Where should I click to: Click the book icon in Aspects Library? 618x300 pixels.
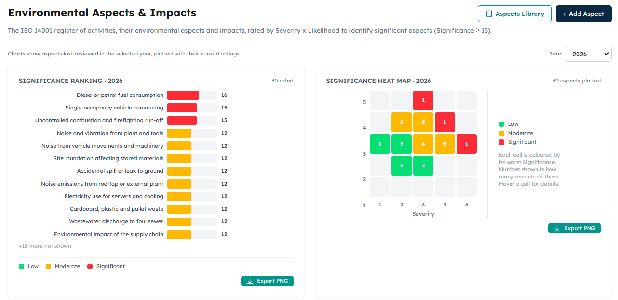[489, 14]
